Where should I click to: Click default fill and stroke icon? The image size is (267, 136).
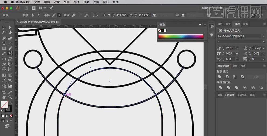(2, 111)
